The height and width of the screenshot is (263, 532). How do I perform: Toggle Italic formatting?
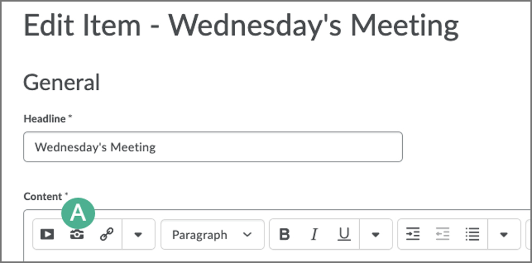314,234
